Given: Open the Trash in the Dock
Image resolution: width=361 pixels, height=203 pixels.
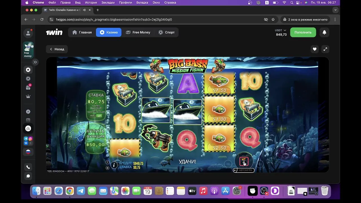Looking at the screenshot, I should pos(325,191).
